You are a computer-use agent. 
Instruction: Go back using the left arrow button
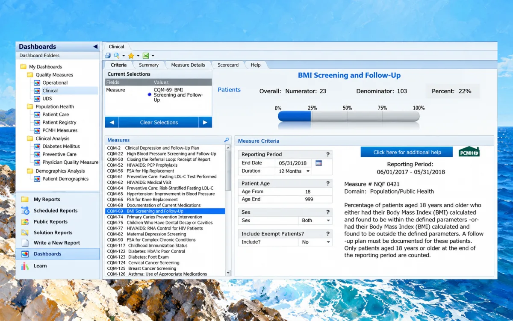112,122
